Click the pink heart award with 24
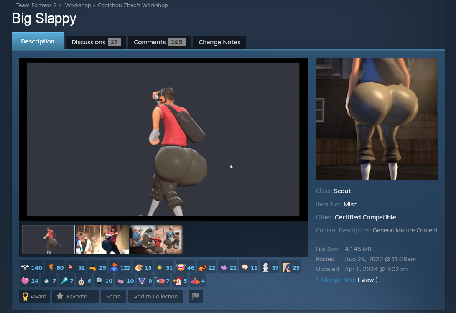 (x=29, y=281)
